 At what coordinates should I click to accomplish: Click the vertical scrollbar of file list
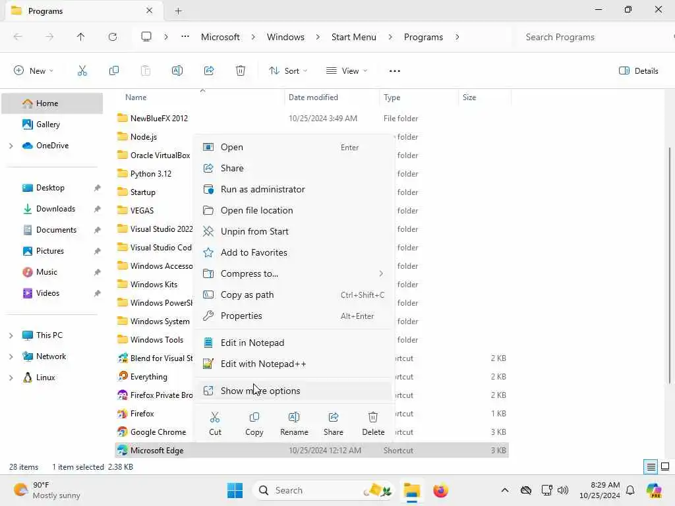point(670,265)
